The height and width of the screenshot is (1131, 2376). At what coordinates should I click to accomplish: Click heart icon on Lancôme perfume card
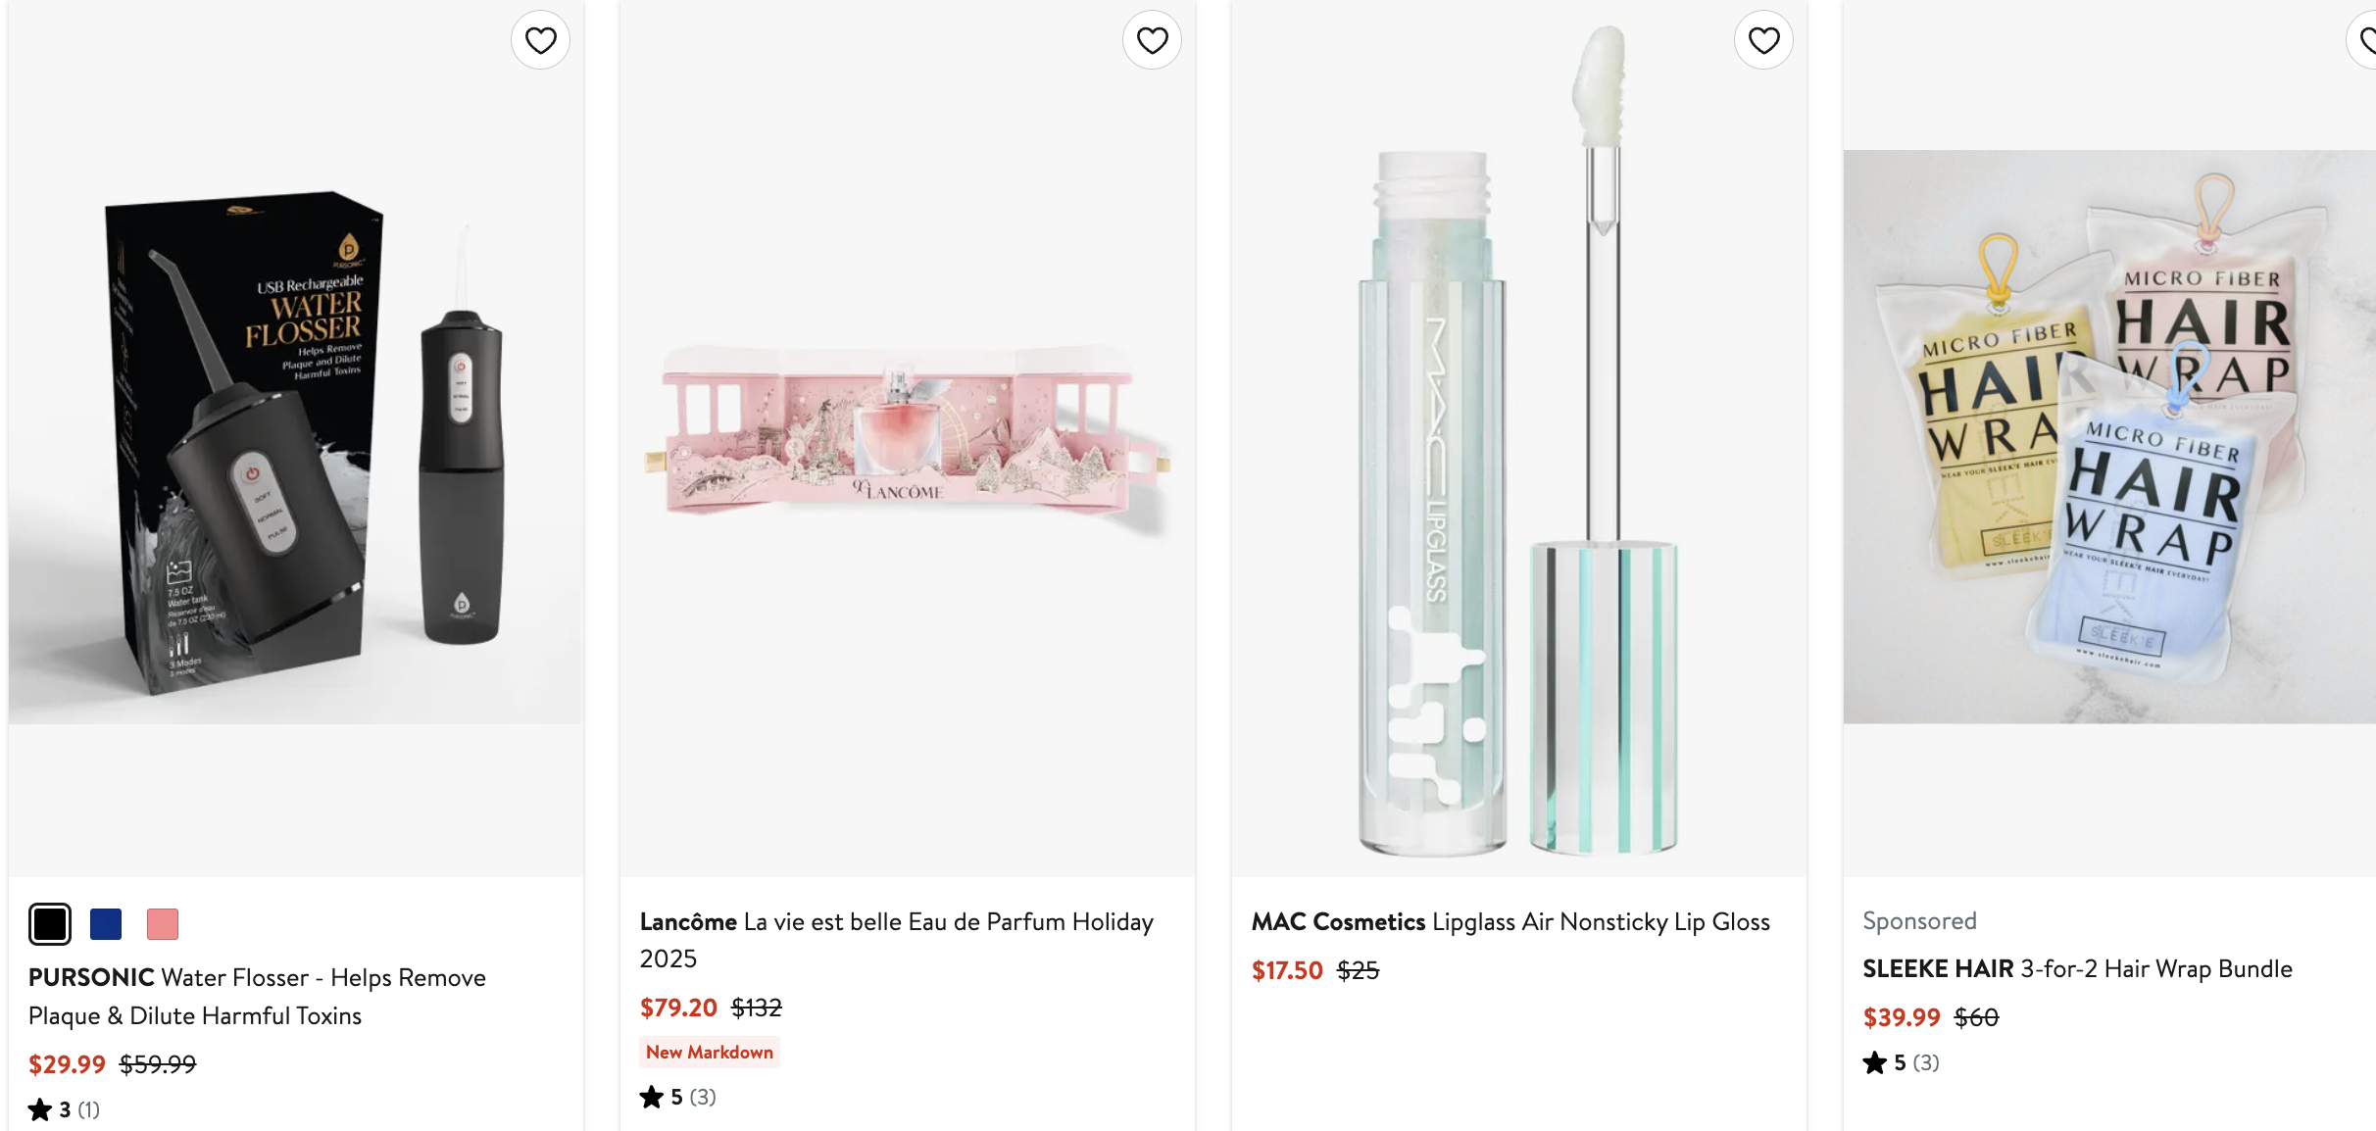tap(1152, 40)
